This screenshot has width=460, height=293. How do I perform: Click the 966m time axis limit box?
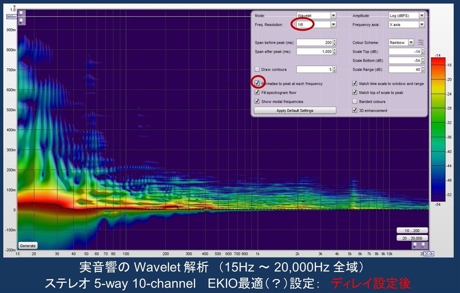click(11, 17)
